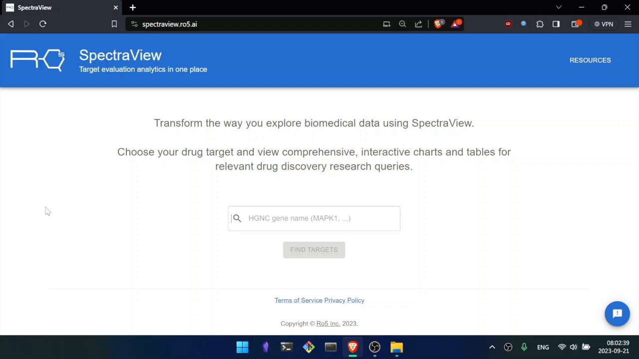Reload the current page
The image size is (639, 359).
tap(43, 24)
